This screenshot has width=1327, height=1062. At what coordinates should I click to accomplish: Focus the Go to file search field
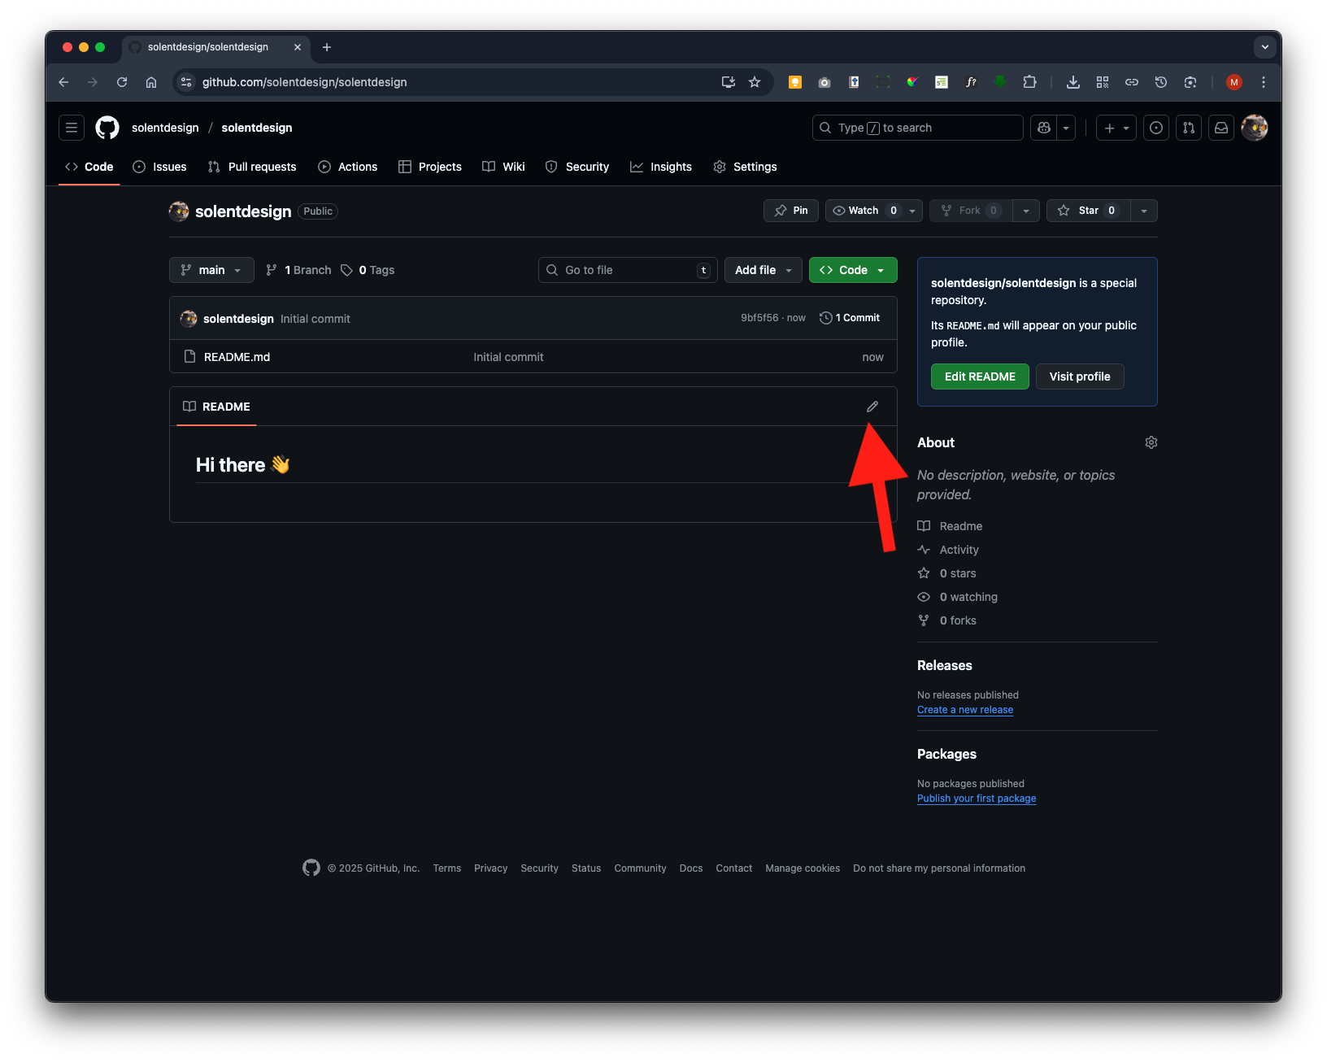coord(627,270)
